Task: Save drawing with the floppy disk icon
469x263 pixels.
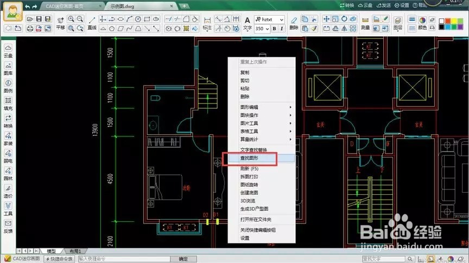Action: point(39,19)
